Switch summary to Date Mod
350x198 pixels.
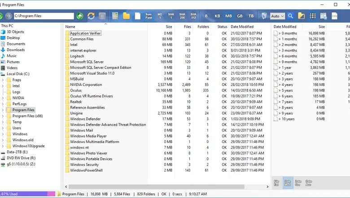[x=288, y=183]
